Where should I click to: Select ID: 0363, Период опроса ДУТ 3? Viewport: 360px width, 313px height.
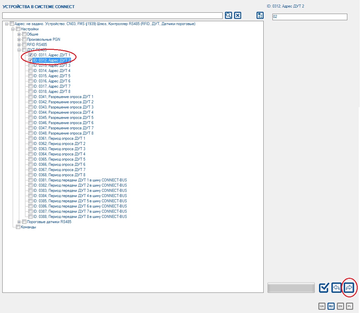(x=59, y=149)
